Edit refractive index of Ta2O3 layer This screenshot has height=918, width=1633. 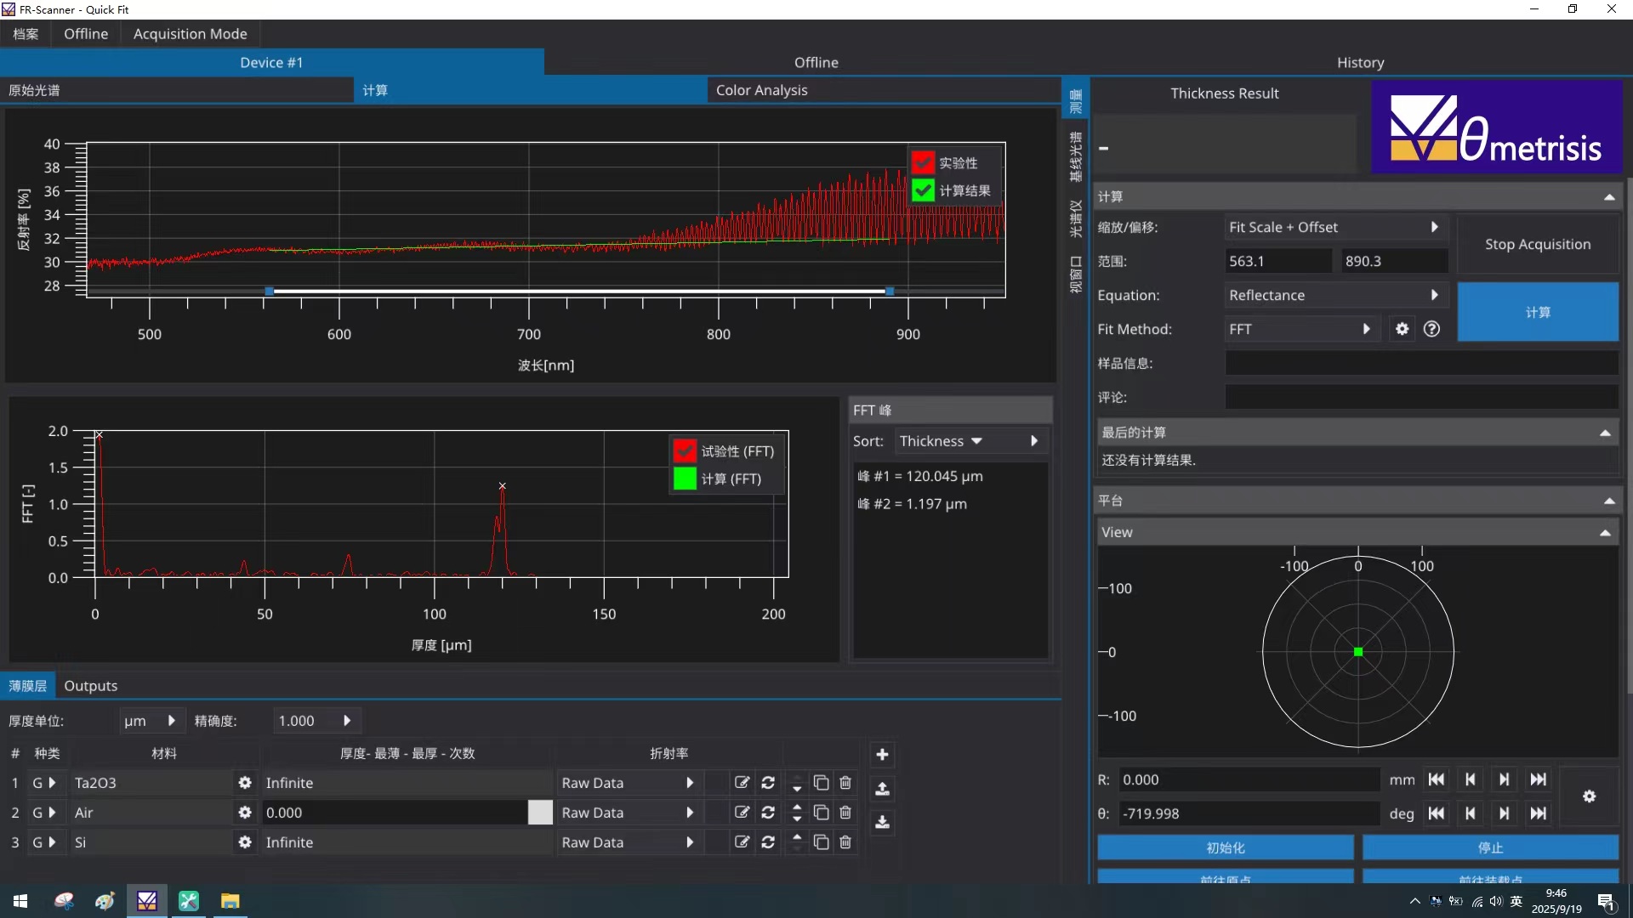click(742, 783)
